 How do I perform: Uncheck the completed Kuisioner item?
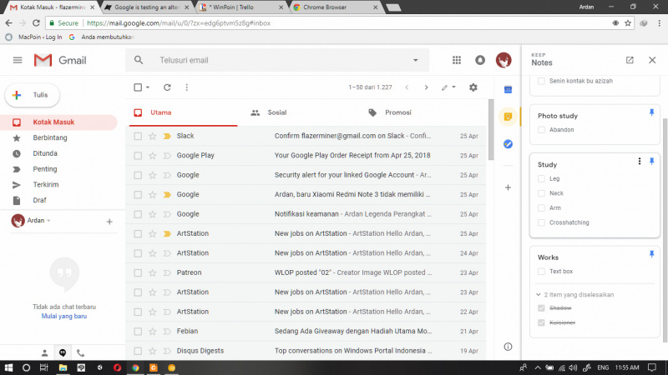(541, 322)
